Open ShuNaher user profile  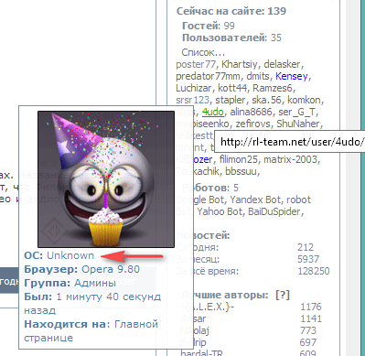(x=298, y=124)
